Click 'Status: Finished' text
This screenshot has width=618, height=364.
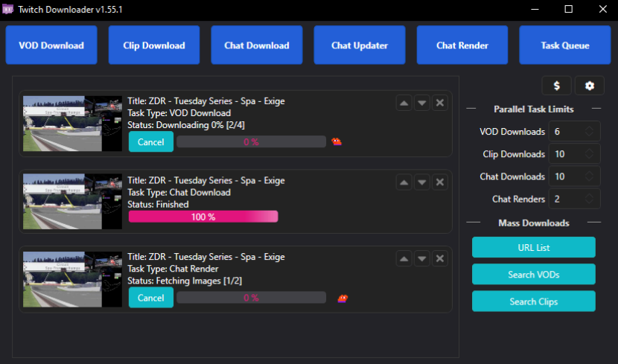click(158, 204)
